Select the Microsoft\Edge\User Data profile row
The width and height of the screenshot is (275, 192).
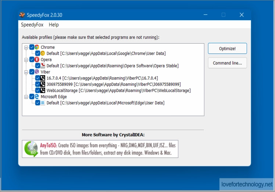tap(106, 103)
